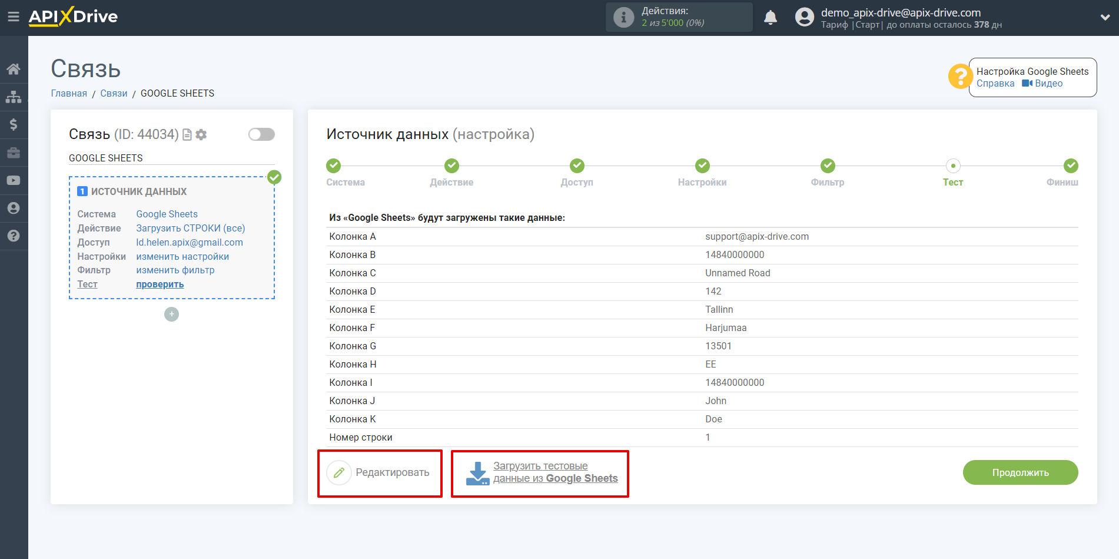Click the Tallinn value
Image resolution: width=1119 pixels, height=559 pixels.
click(719, 309)
